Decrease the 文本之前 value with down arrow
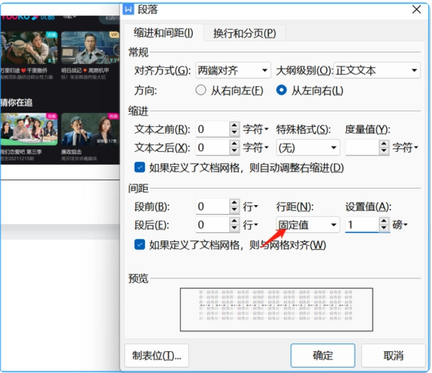 [234, 133]
